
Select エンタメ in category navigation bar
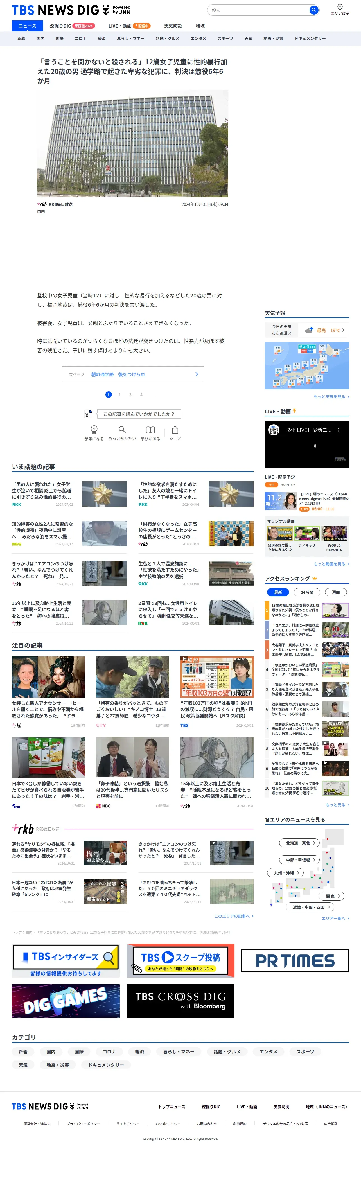click(x=198, y=39)
